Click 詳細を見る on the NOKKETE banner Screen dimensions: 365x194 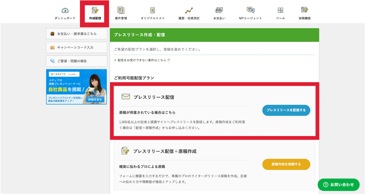[x=95, y=100]
